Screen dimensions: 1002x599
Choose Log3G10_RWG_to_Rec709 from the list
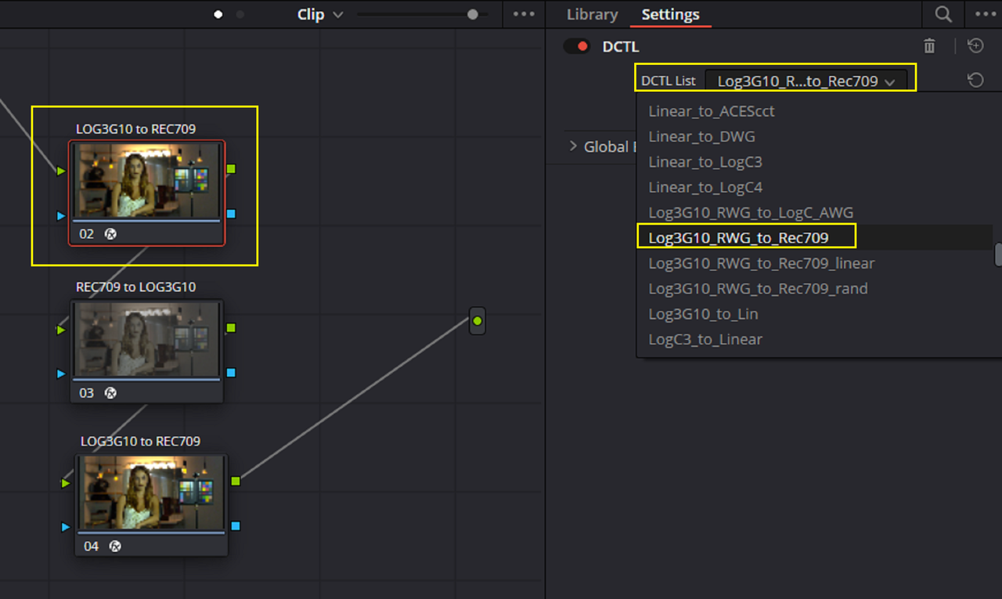pos(815,237)
